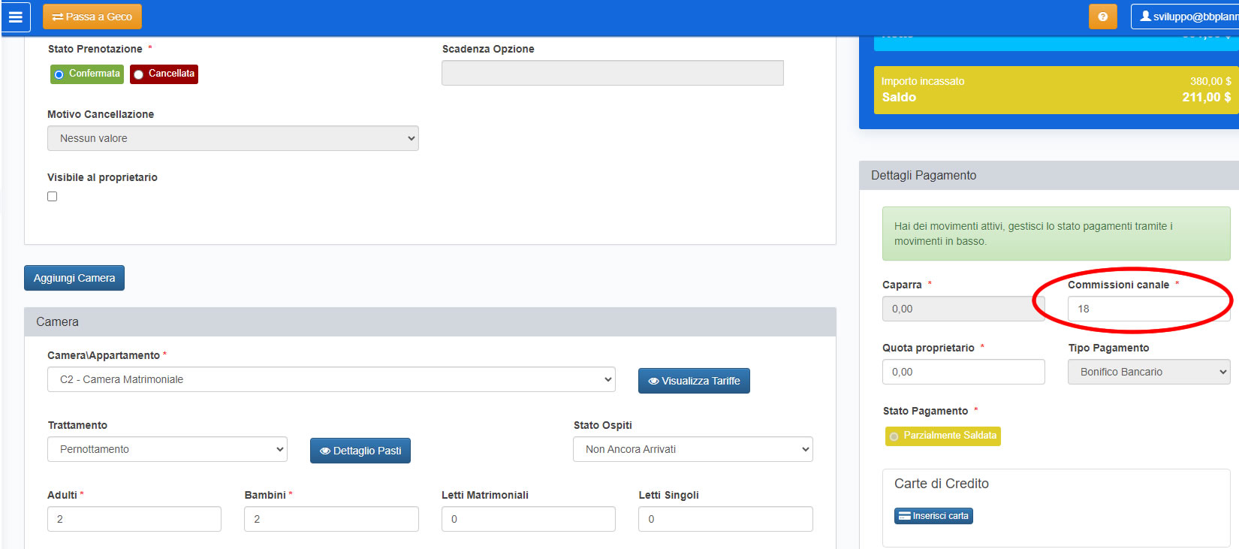Click the Commissioni canale input field

[x=1147, y=309]
